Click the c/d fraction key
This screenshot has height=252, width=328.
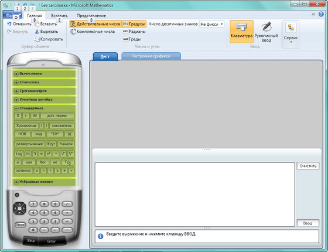click(x=68, y=162)
